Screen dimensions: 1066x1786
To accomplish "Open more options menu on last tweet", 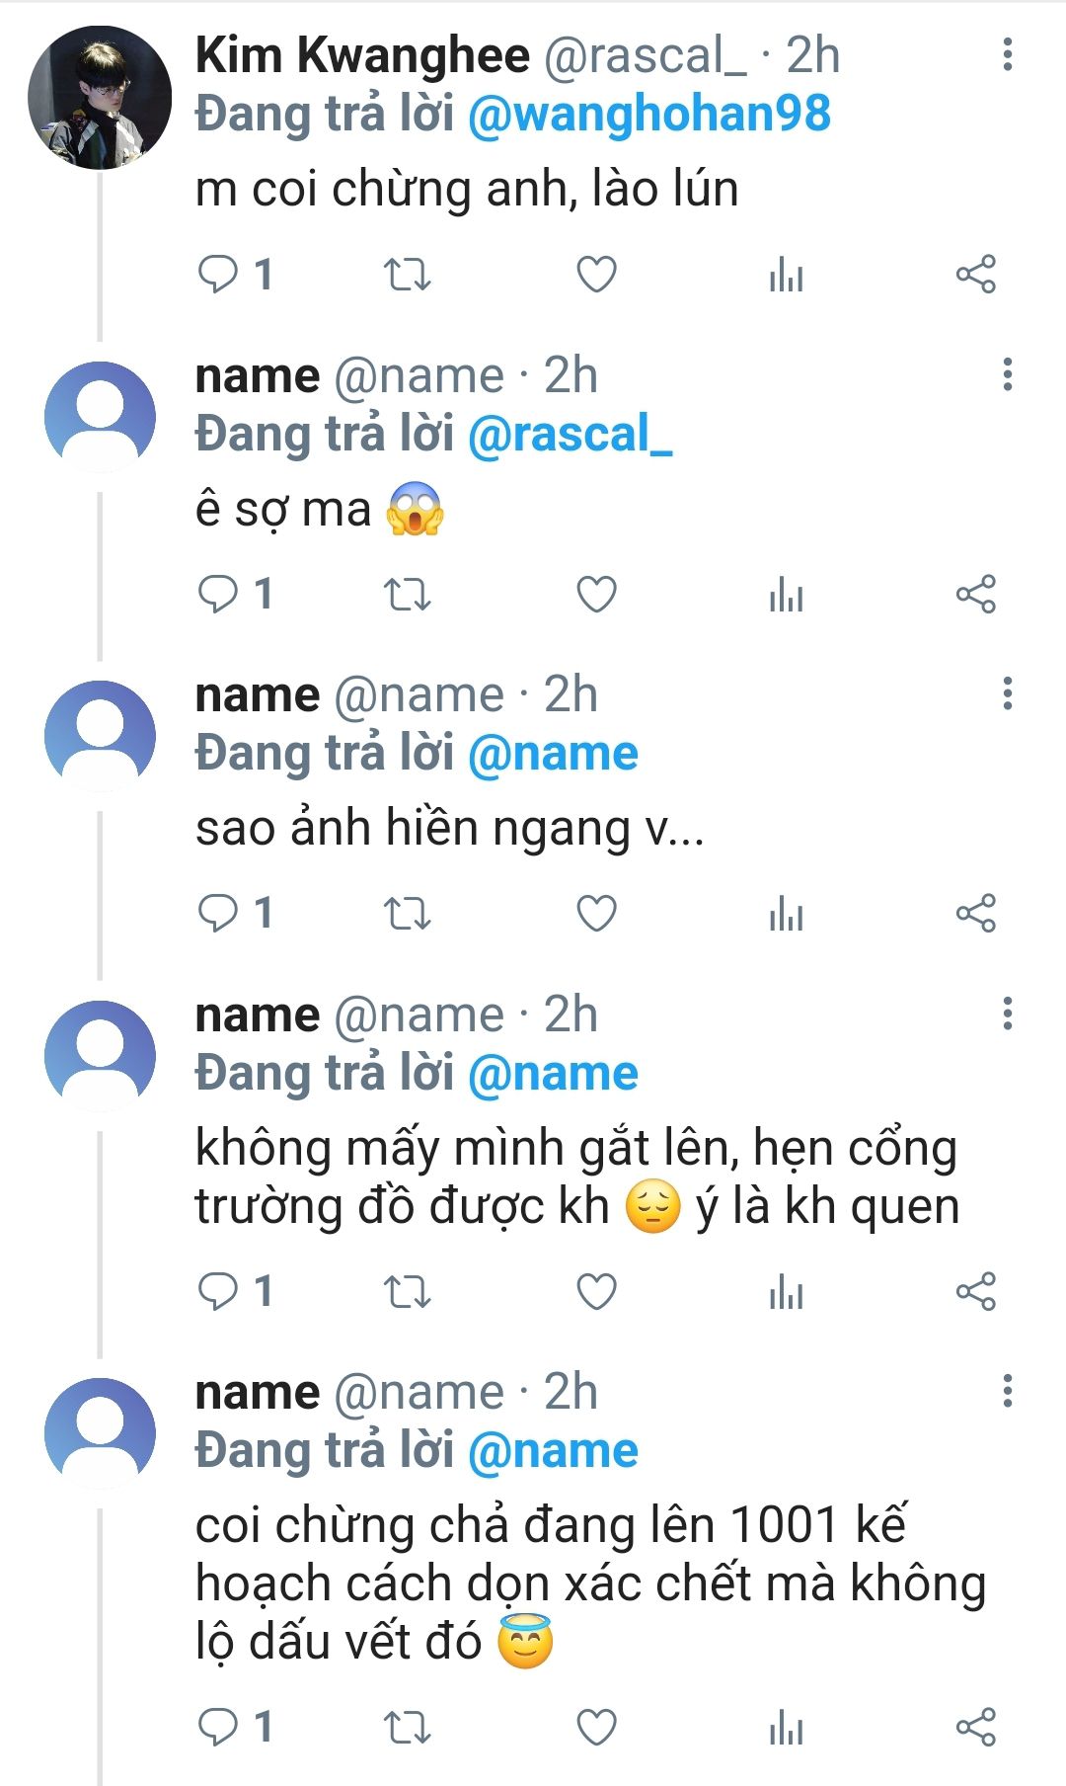I will [x=1008, y=1391].
